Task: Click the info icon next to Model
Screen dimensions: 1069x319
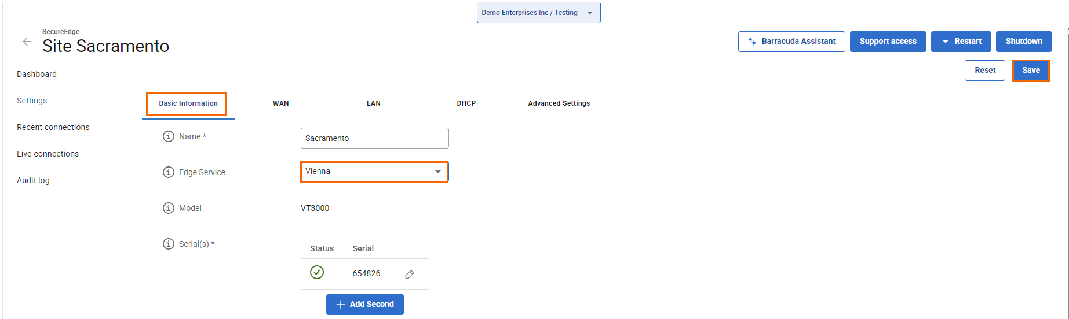Action: pos(169,208)
